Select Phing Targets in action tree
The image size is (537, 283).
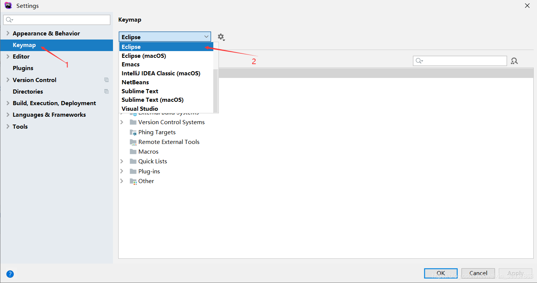pos(157,132)
